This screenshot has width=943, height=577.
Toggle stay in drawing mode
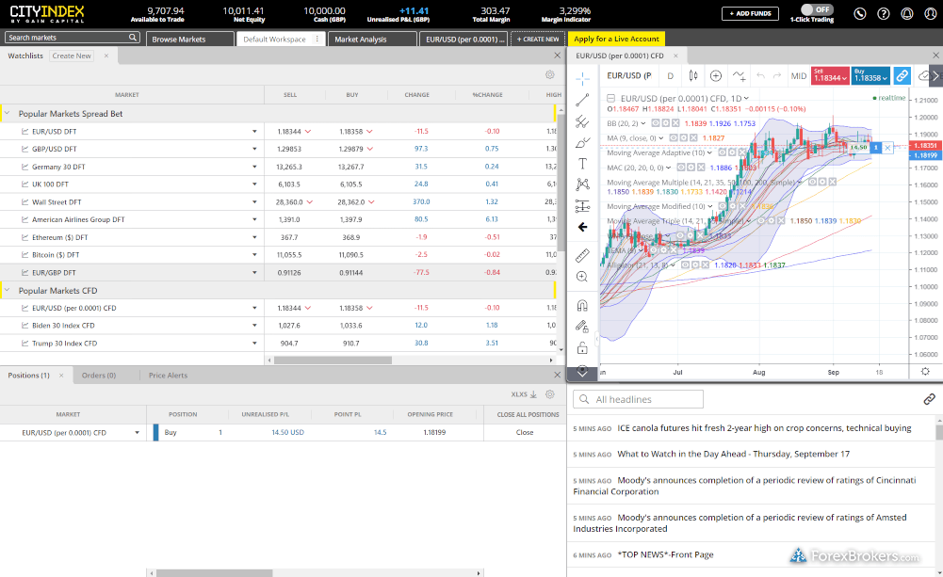(582, 327)
